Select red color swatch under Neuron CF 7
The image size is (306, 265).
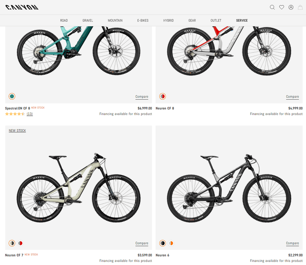pos(20,243)
